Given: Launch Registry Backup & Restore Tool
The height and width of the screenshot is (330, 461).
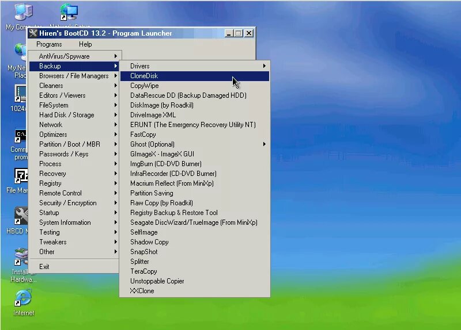Looking at the screenshot, I should tap(195, 213).
